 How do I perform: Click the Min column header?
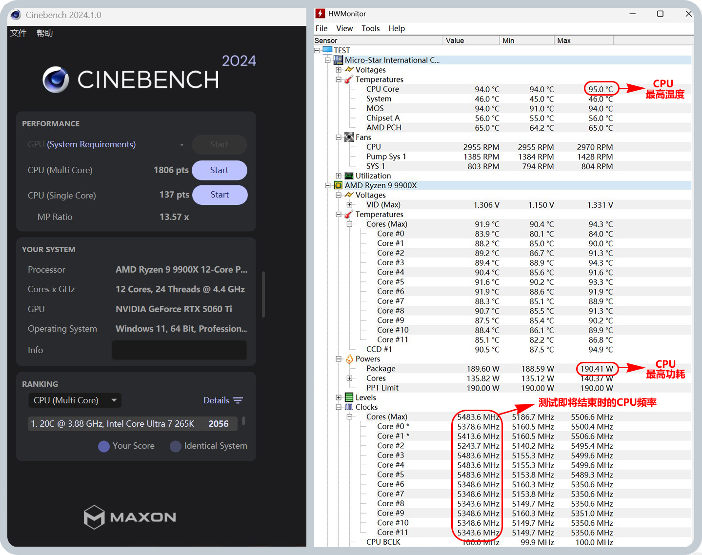[x=527, y=40]
